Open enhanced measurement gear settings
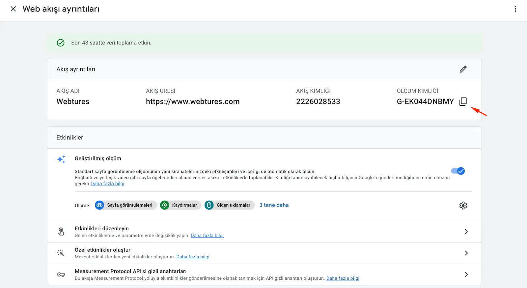The width and height of the screenshot is (527, 288). click(x=463, y=206)
